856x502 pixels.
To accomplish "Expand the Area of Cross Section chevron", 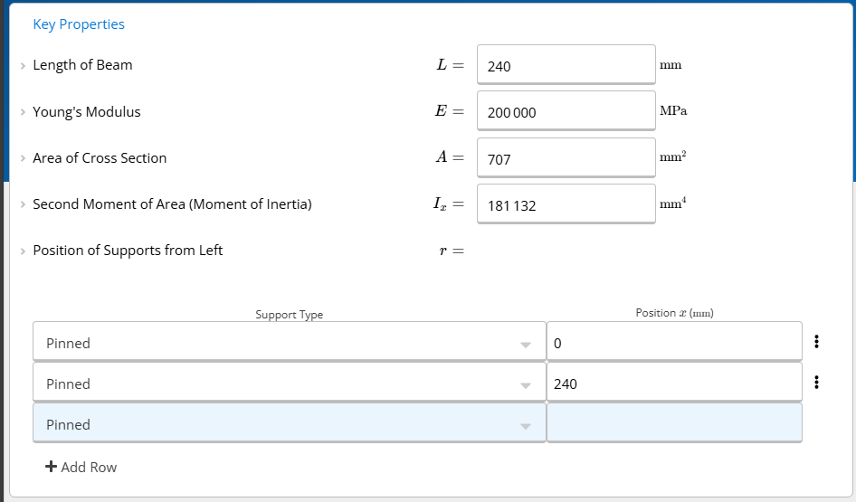I will tap(23, 158).
